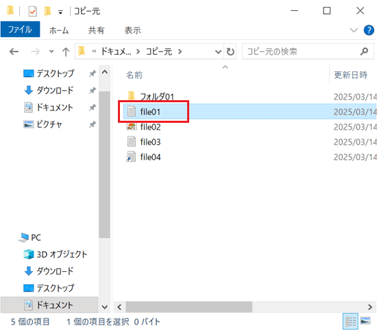Click the New Folder icon in quick access toolbar
377x330 pixels.
[47, 11]
